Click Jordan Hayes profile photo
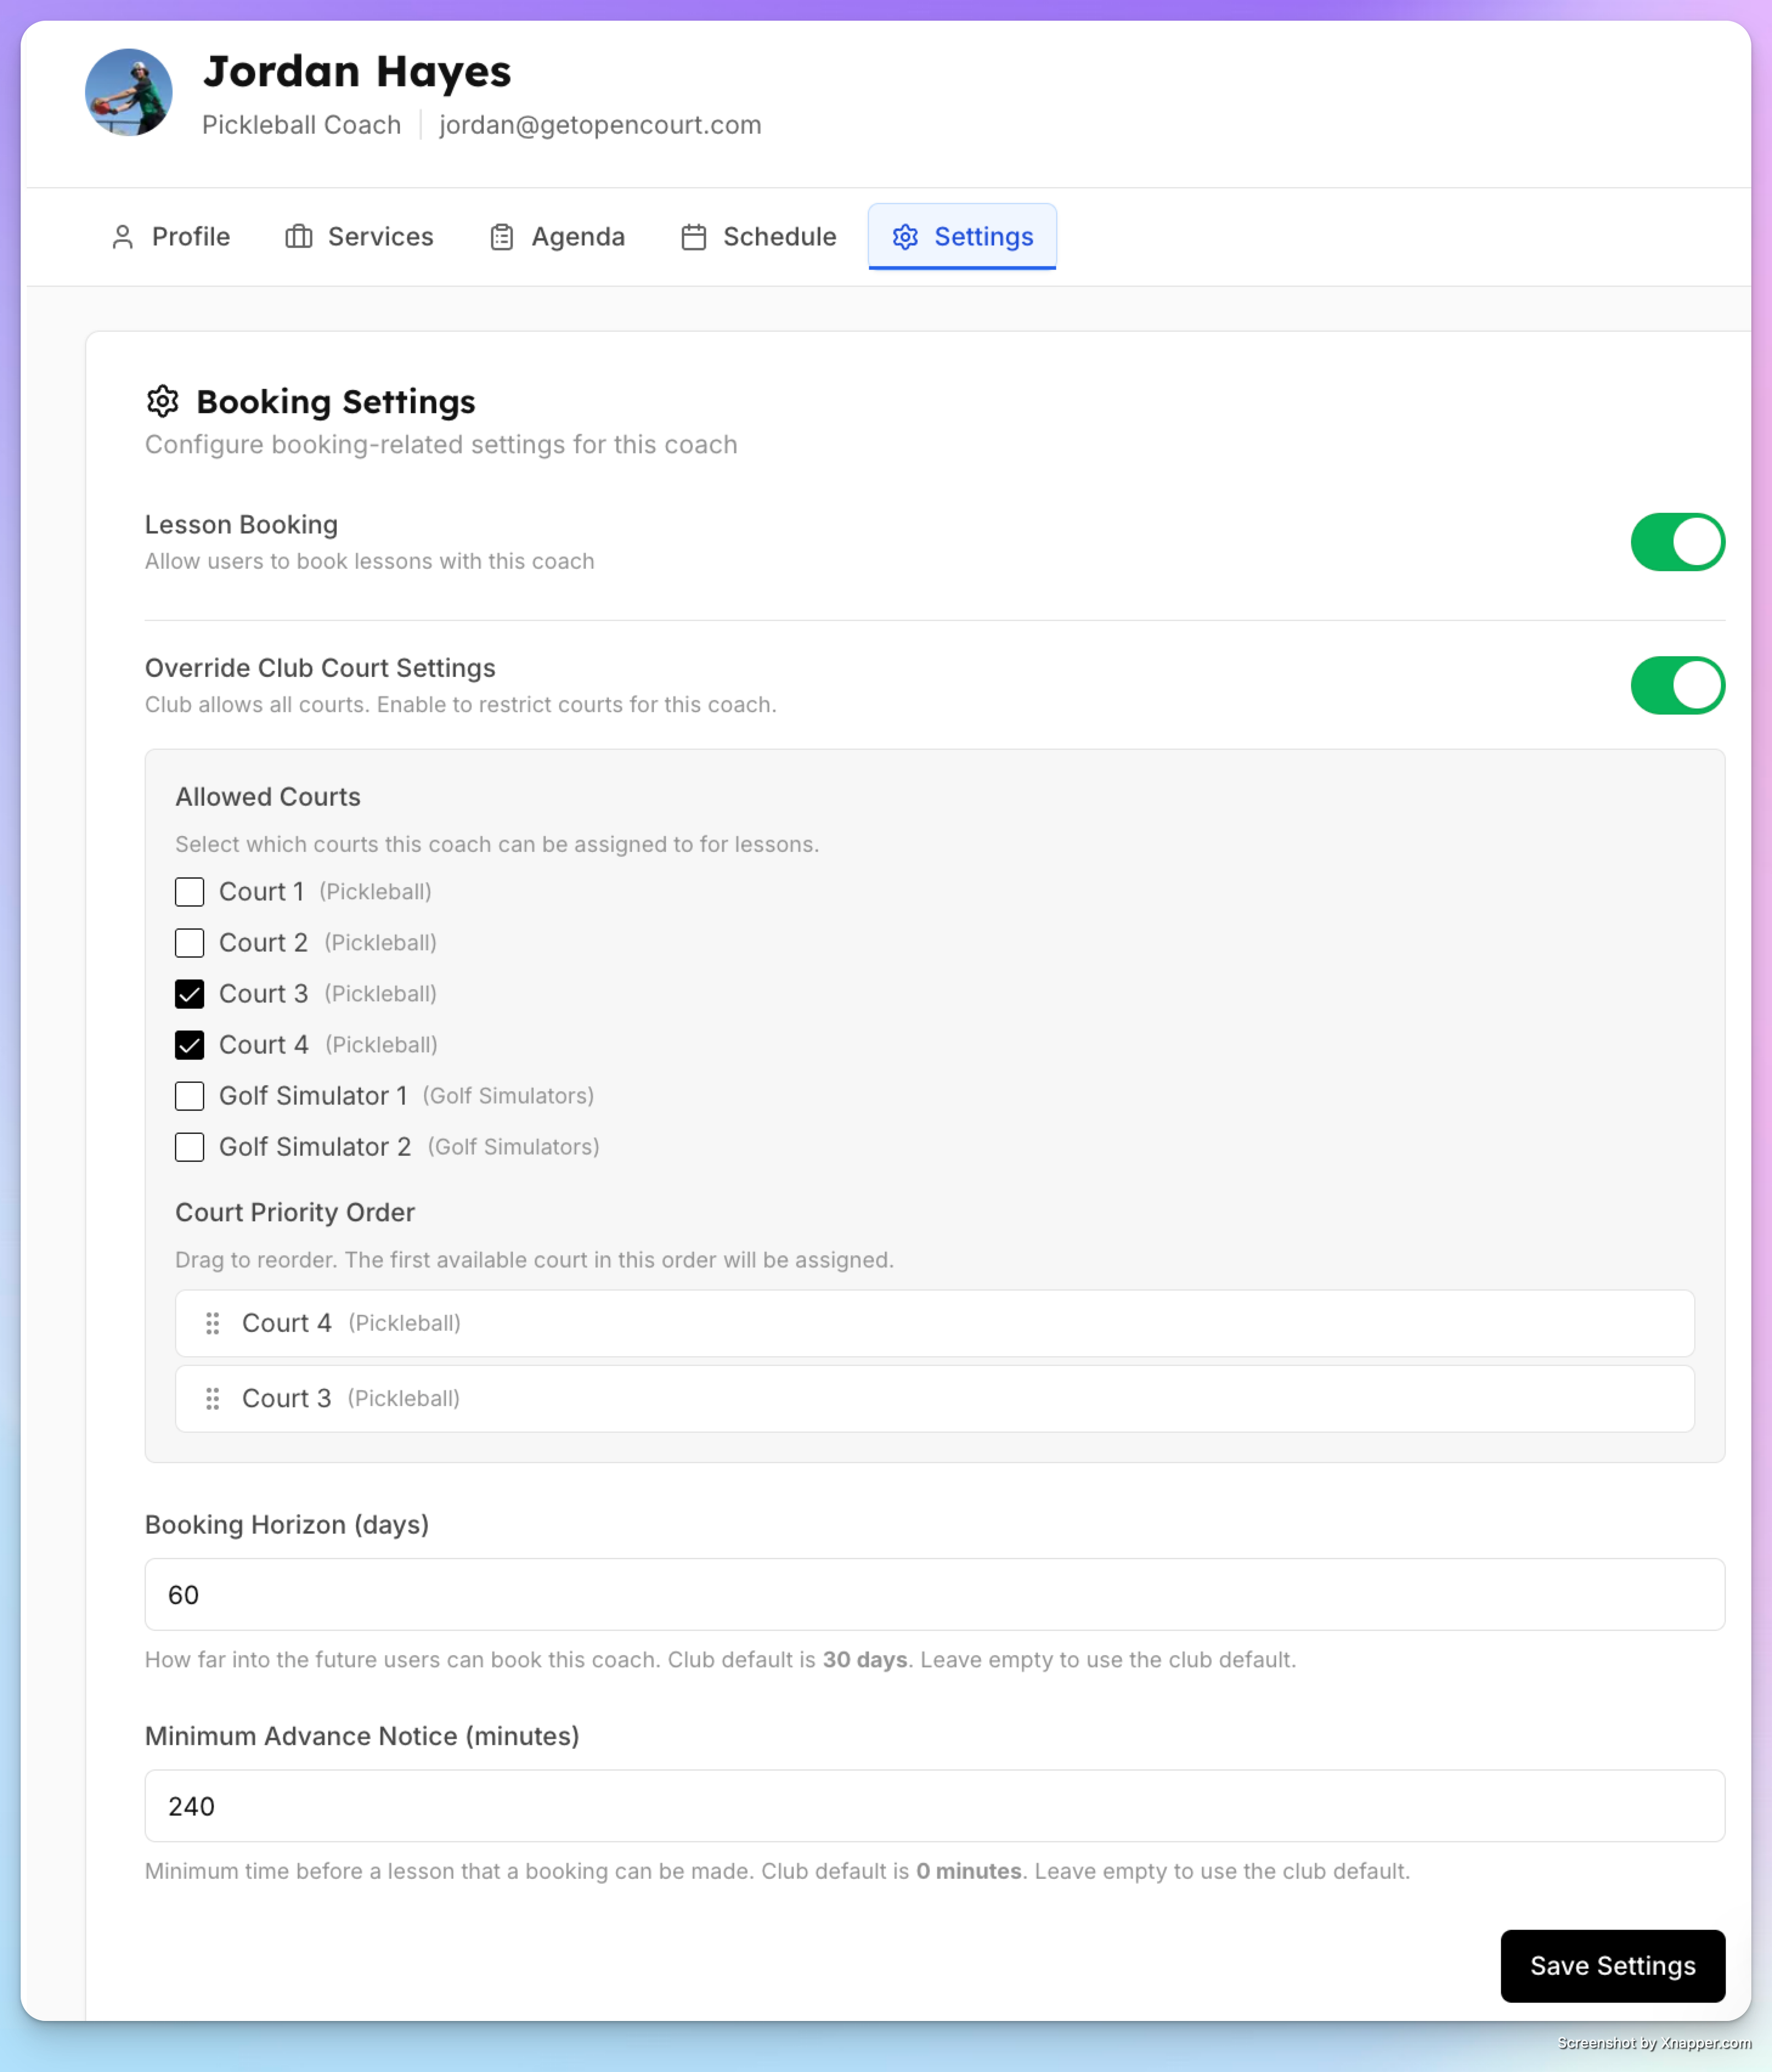Screen dimensions: 1772x2072 pos(128,93)
